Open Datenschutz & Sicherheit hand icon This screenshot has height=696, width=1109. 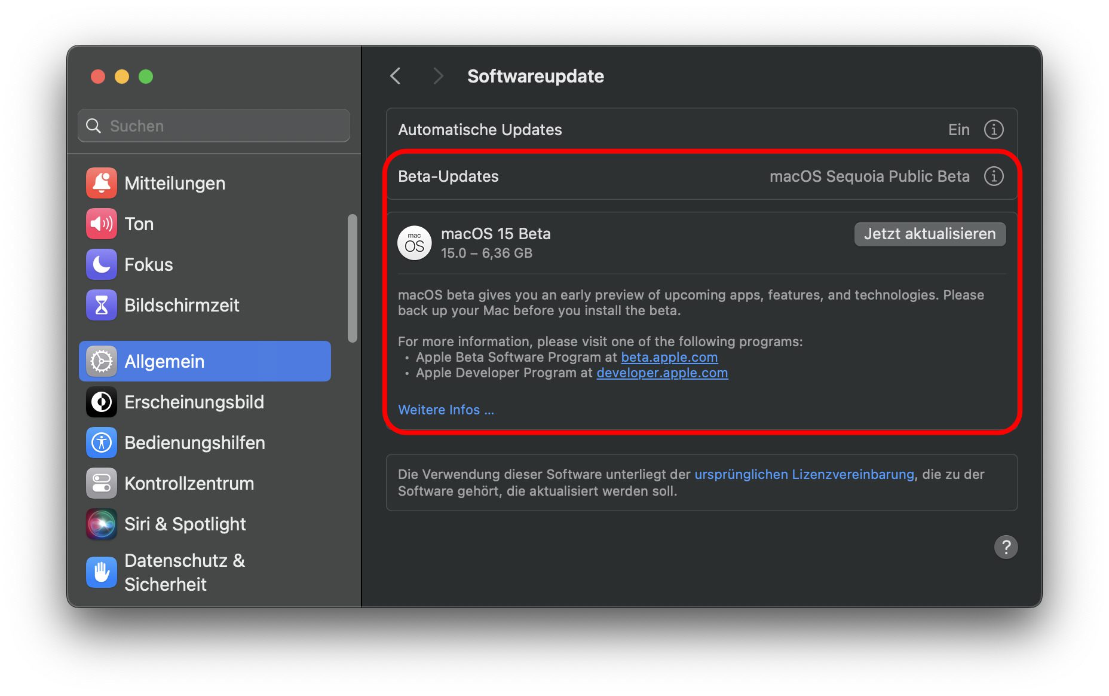tap(101, 572)
